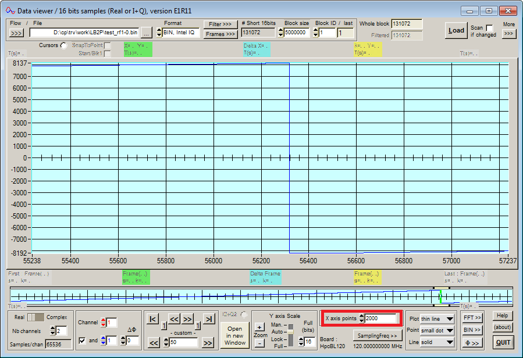
Task: Click the green position marker in overview strip
Action: [x=441, y=296]
